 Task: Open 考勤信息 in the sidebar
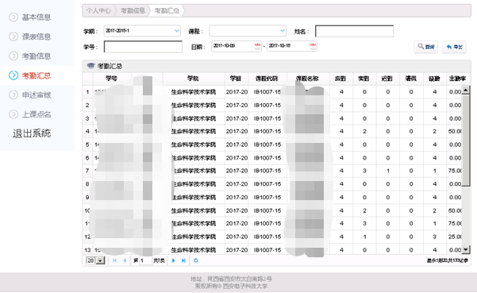37,56
